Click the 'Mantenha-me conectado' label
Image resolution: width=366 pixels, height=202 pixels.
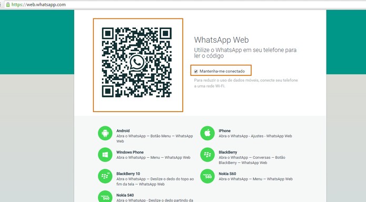(222, 71)
